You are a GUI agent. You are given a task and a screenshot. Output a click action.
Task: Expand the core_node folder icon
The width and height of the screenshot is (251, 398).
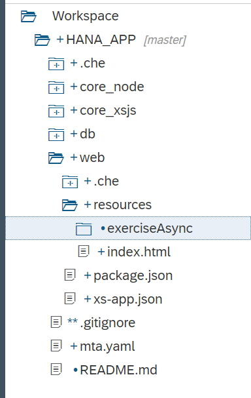click(x=56, y=87)
